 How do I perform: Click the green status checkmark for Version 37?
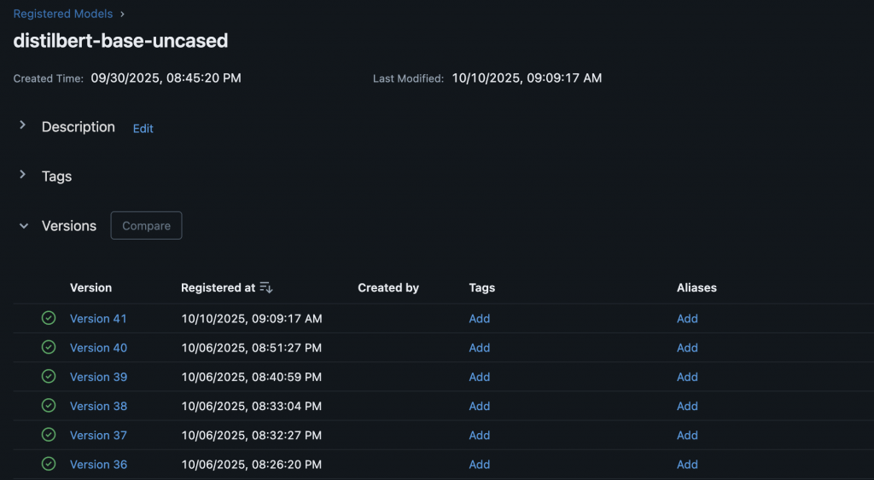[x=49, y=435]
